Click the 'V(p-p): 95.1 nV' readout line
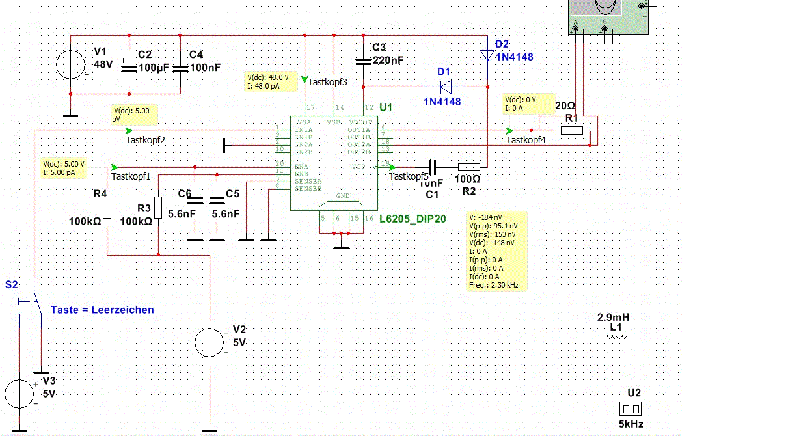The width and height of the screenshot is (799, 436). (494, 226)
